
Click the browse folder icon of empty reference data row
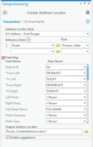pyautogui.click(x=58, y=51)
